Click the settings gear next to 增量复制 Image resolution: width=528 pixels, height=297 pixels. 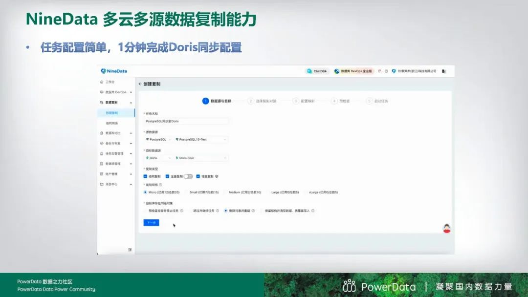tap(217, 176)
